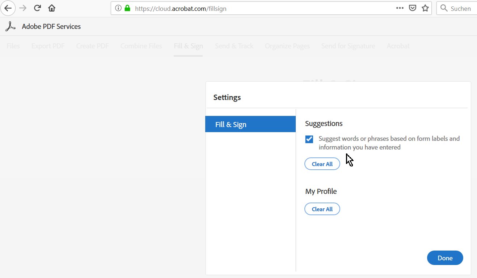Screen dimensions: 477x278
Task: Go to the Acrobat tab
Action: 398,46
